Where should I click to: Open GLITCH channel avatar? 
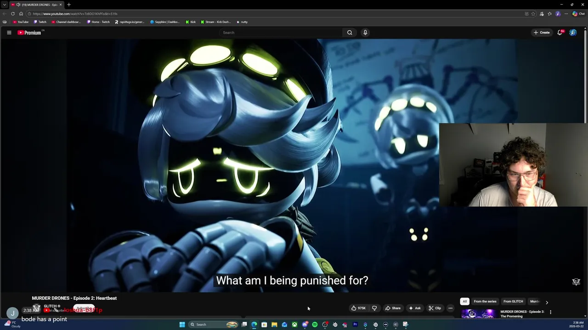click(x=37, y=308)
